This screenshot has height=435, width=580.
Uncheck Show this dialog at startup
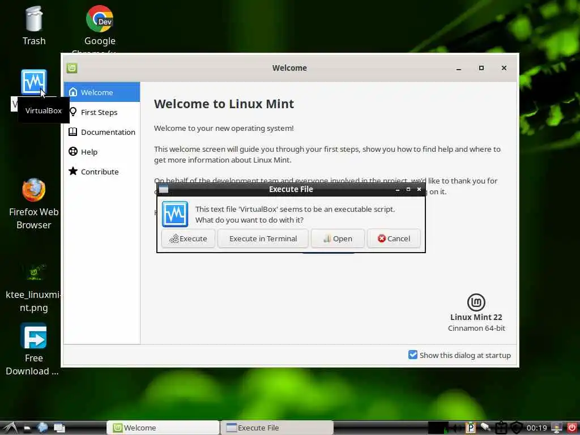(413, 355)
